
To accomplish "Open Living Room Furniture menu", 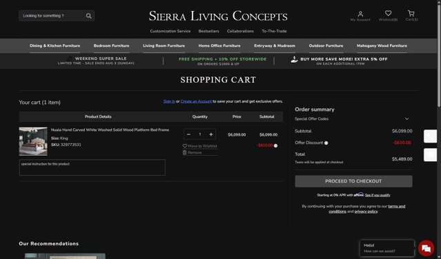I will tap(164, 45).
